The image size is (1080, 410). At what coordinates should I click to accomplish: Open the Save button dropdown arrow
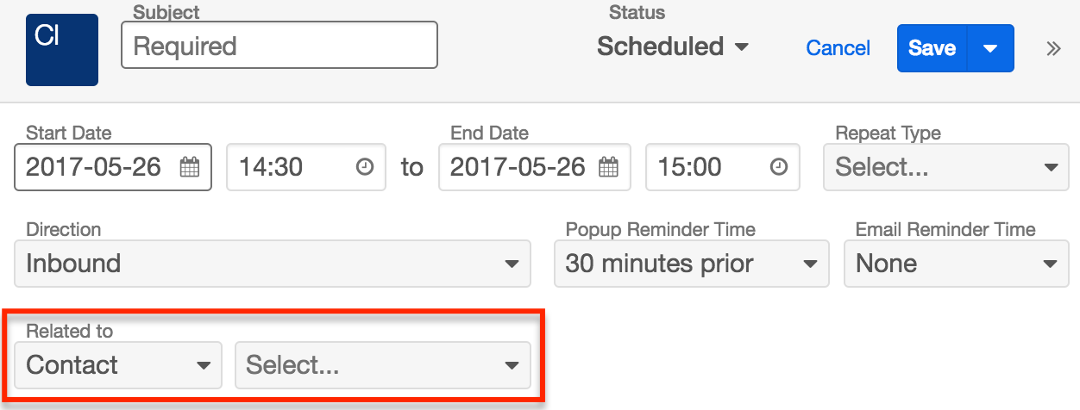[990, 48]
